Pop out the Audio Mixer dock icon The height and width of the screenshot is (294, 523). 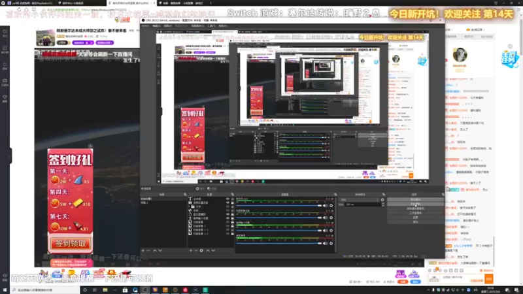coord(335,194)
